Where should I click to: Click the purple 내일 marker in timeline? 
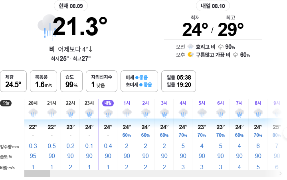point(108,103)
